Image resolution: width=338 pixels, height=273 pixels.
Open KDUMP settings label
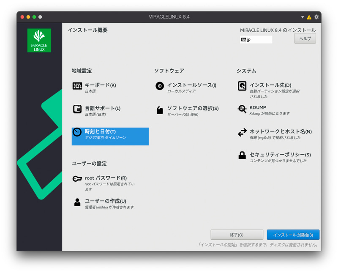[x=258, y=108]
